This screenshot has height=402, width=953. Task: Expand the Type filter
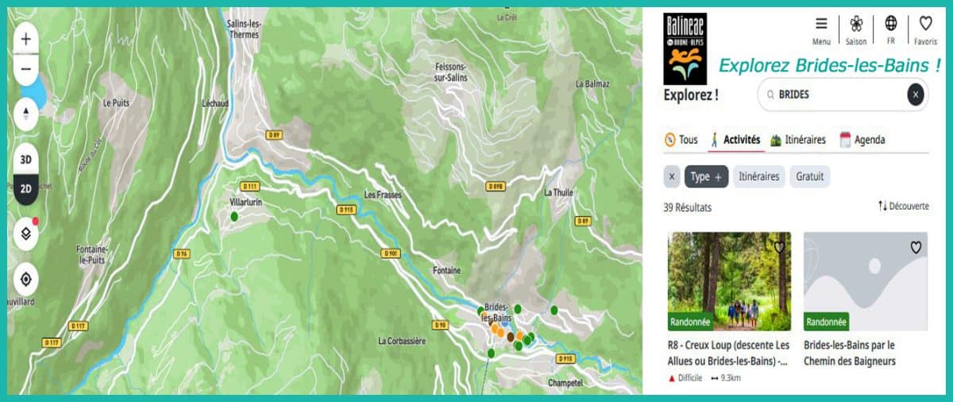706,176
